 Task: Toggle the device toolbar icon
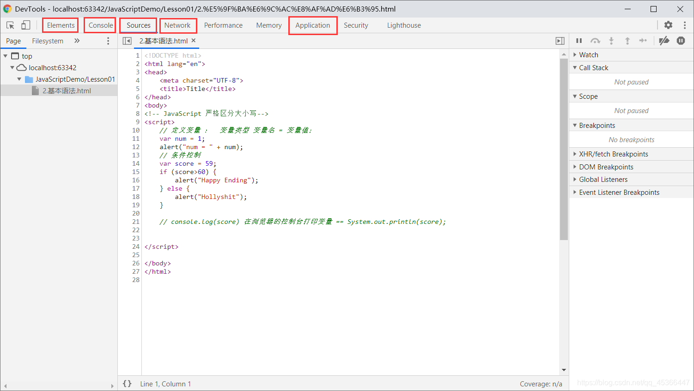pyautogui.click(x=26, y=25)
